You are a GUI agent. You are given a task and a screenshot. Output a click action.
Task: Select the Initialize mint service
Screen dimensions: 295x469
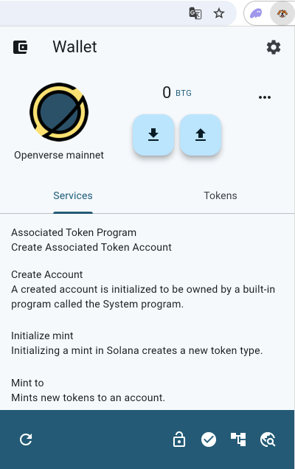(x=136, y=343)
